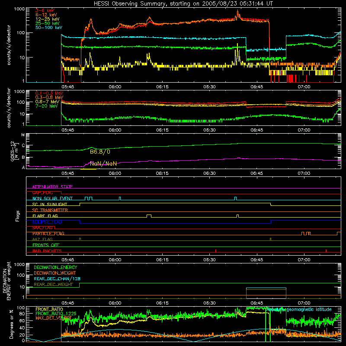Viewport: 346px width, 346px height.
Task: Click the 05:45 tick on GOES panel
Action: [x=68, y=173]
